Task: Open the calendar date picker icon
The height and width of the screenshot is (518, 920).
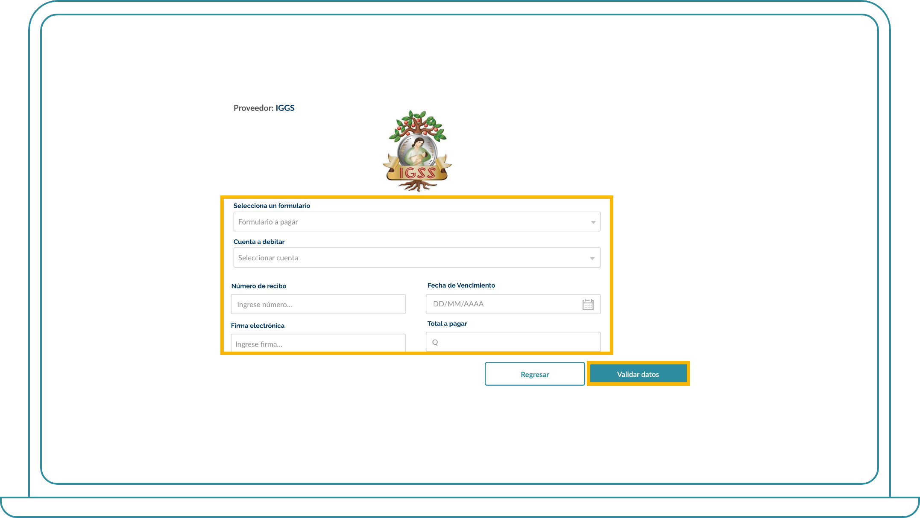Action: 588,304
